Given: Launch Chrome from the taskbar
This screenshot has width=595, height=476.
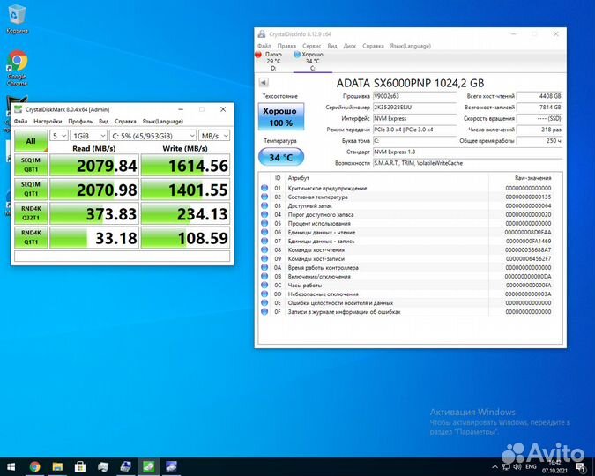Looking at the screenshot, I should coord(35,466).
